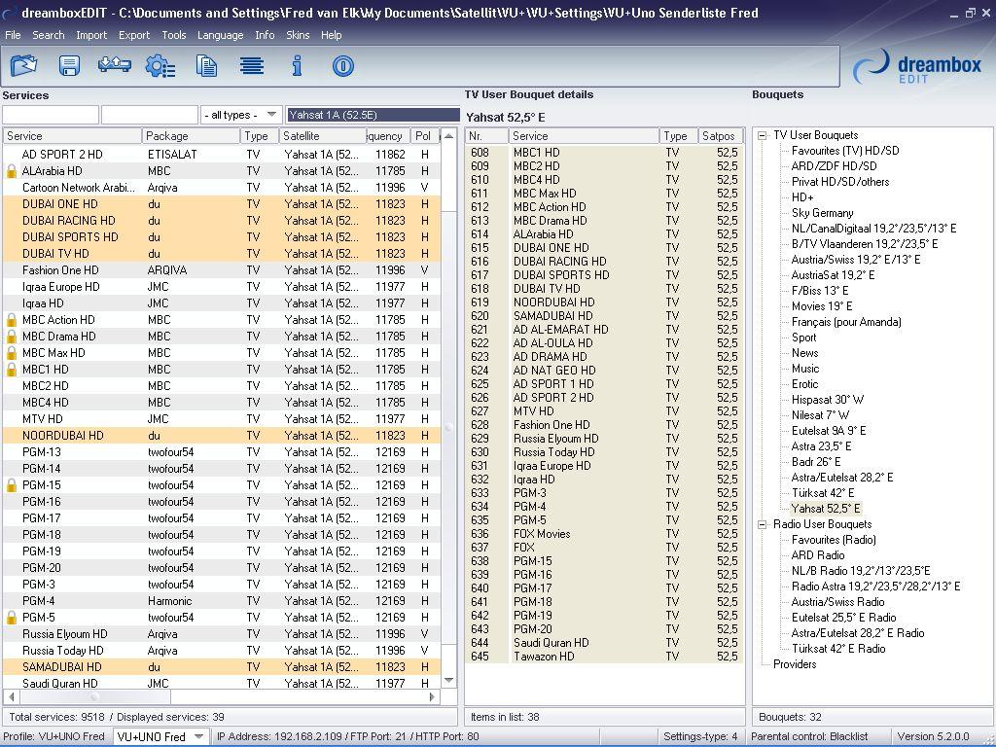Select the HD+ bouquet
This screenshot has height=747, width=996.
802,197
